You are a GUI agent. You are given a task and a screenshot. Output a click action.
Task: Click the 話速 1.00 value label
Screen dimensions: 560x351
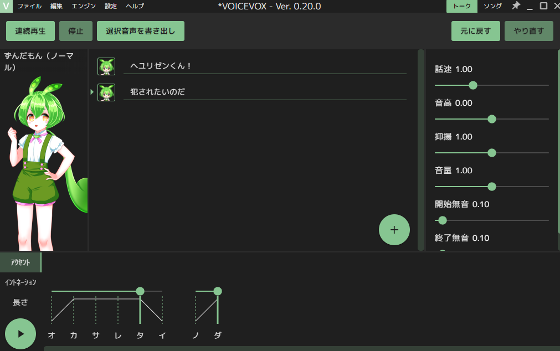click(454, 69)
